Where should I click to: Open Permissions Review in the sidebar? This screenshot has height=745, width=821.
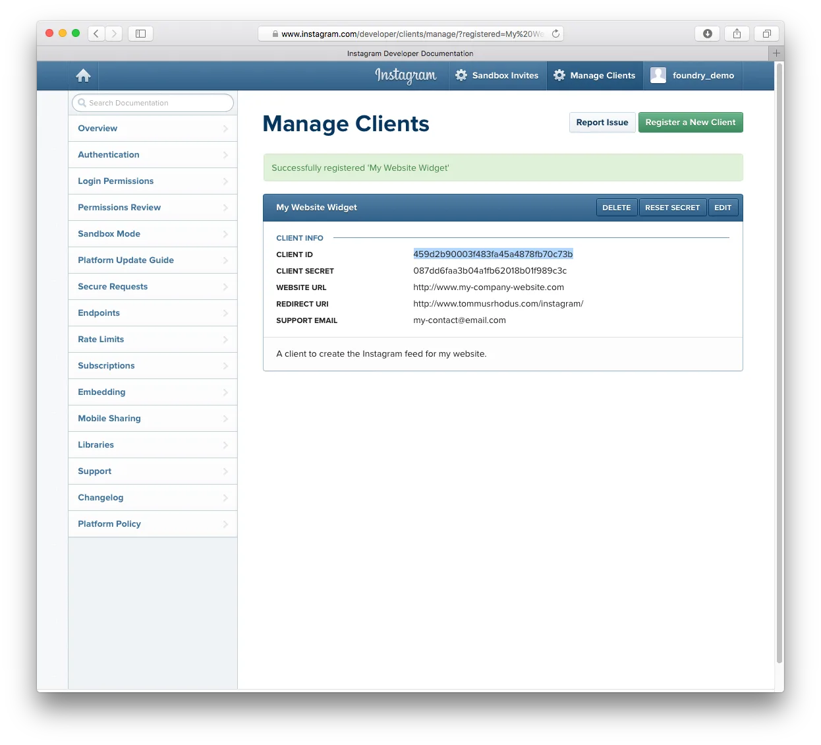153,208
